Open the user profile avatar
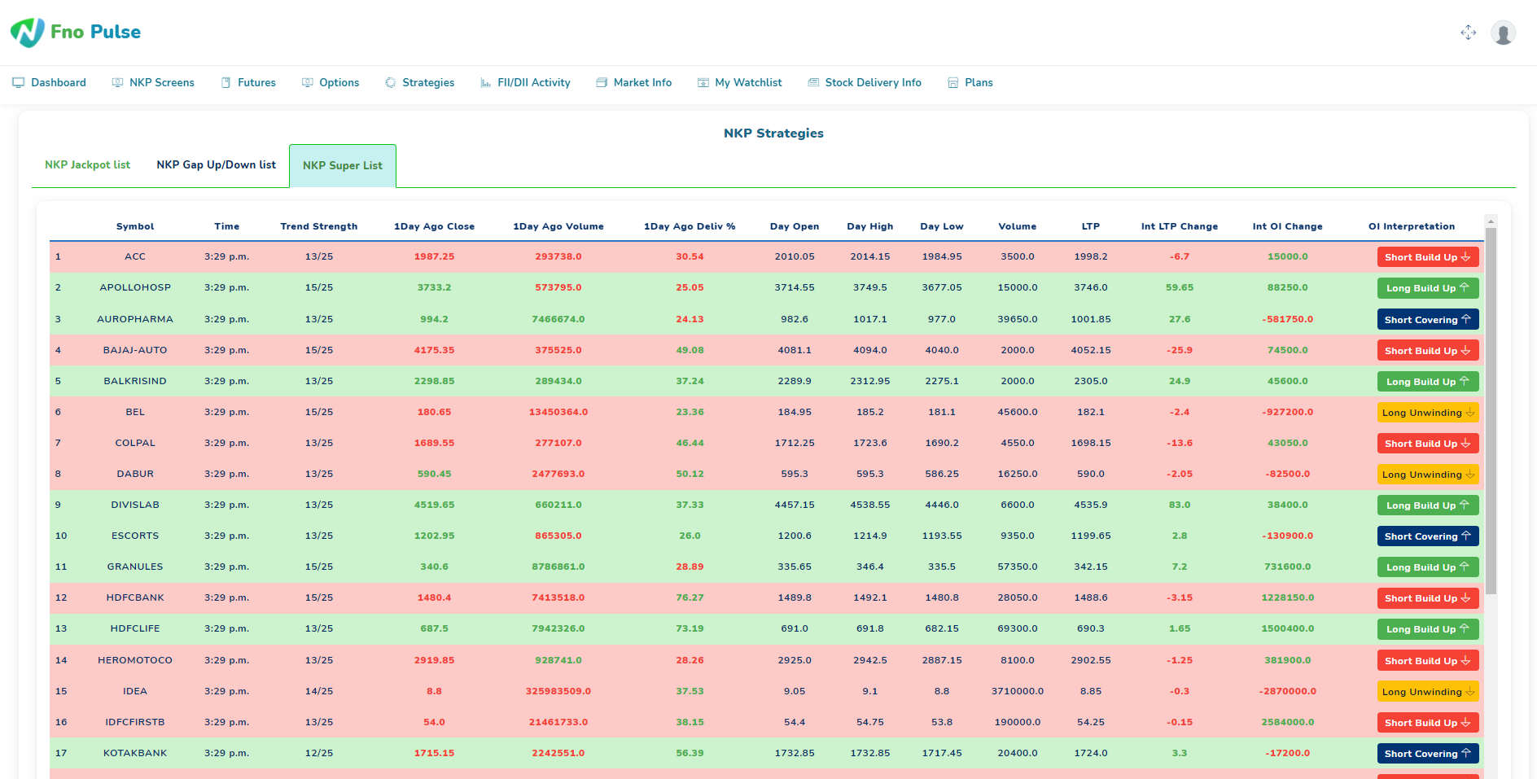 [1503, 33]
